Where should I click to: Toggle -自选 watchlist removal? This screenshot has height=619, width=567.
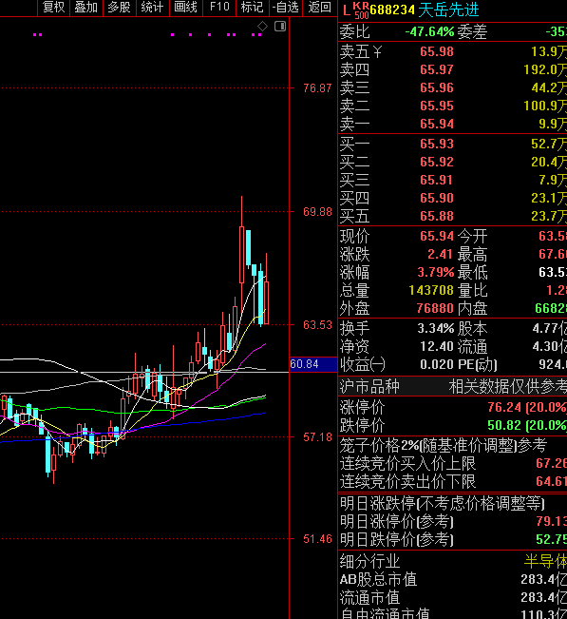[x=286, y=7]
